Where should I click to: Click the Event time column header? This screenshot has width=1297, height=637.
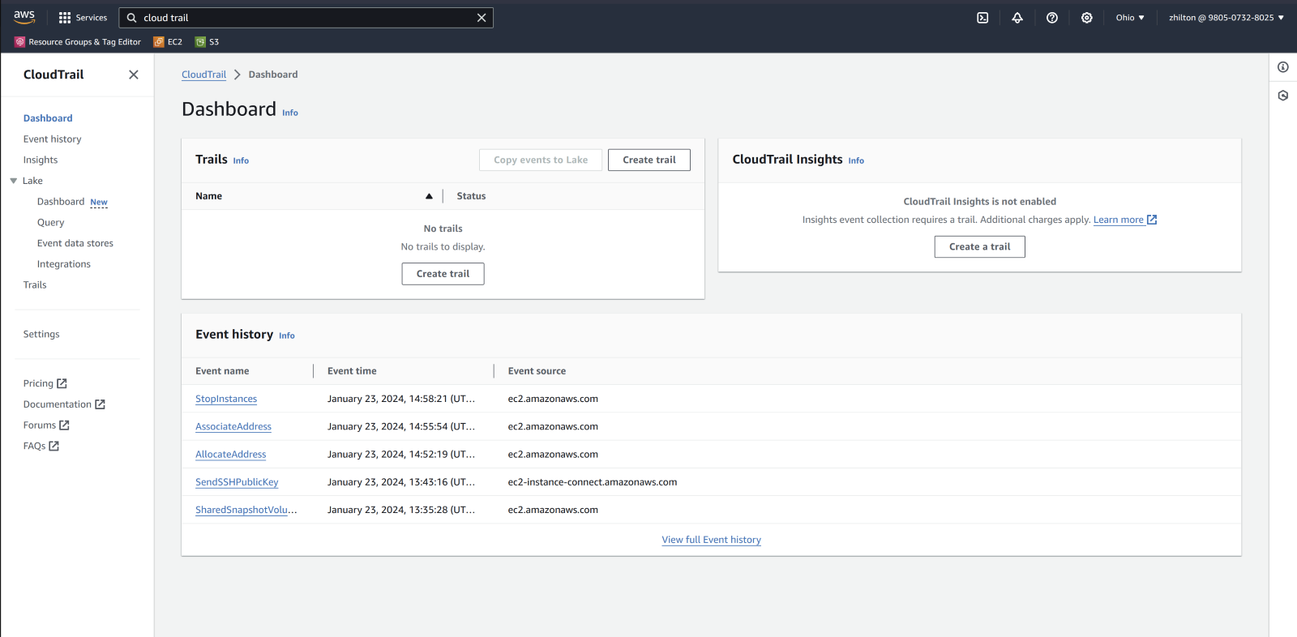[x=352, y=371]
